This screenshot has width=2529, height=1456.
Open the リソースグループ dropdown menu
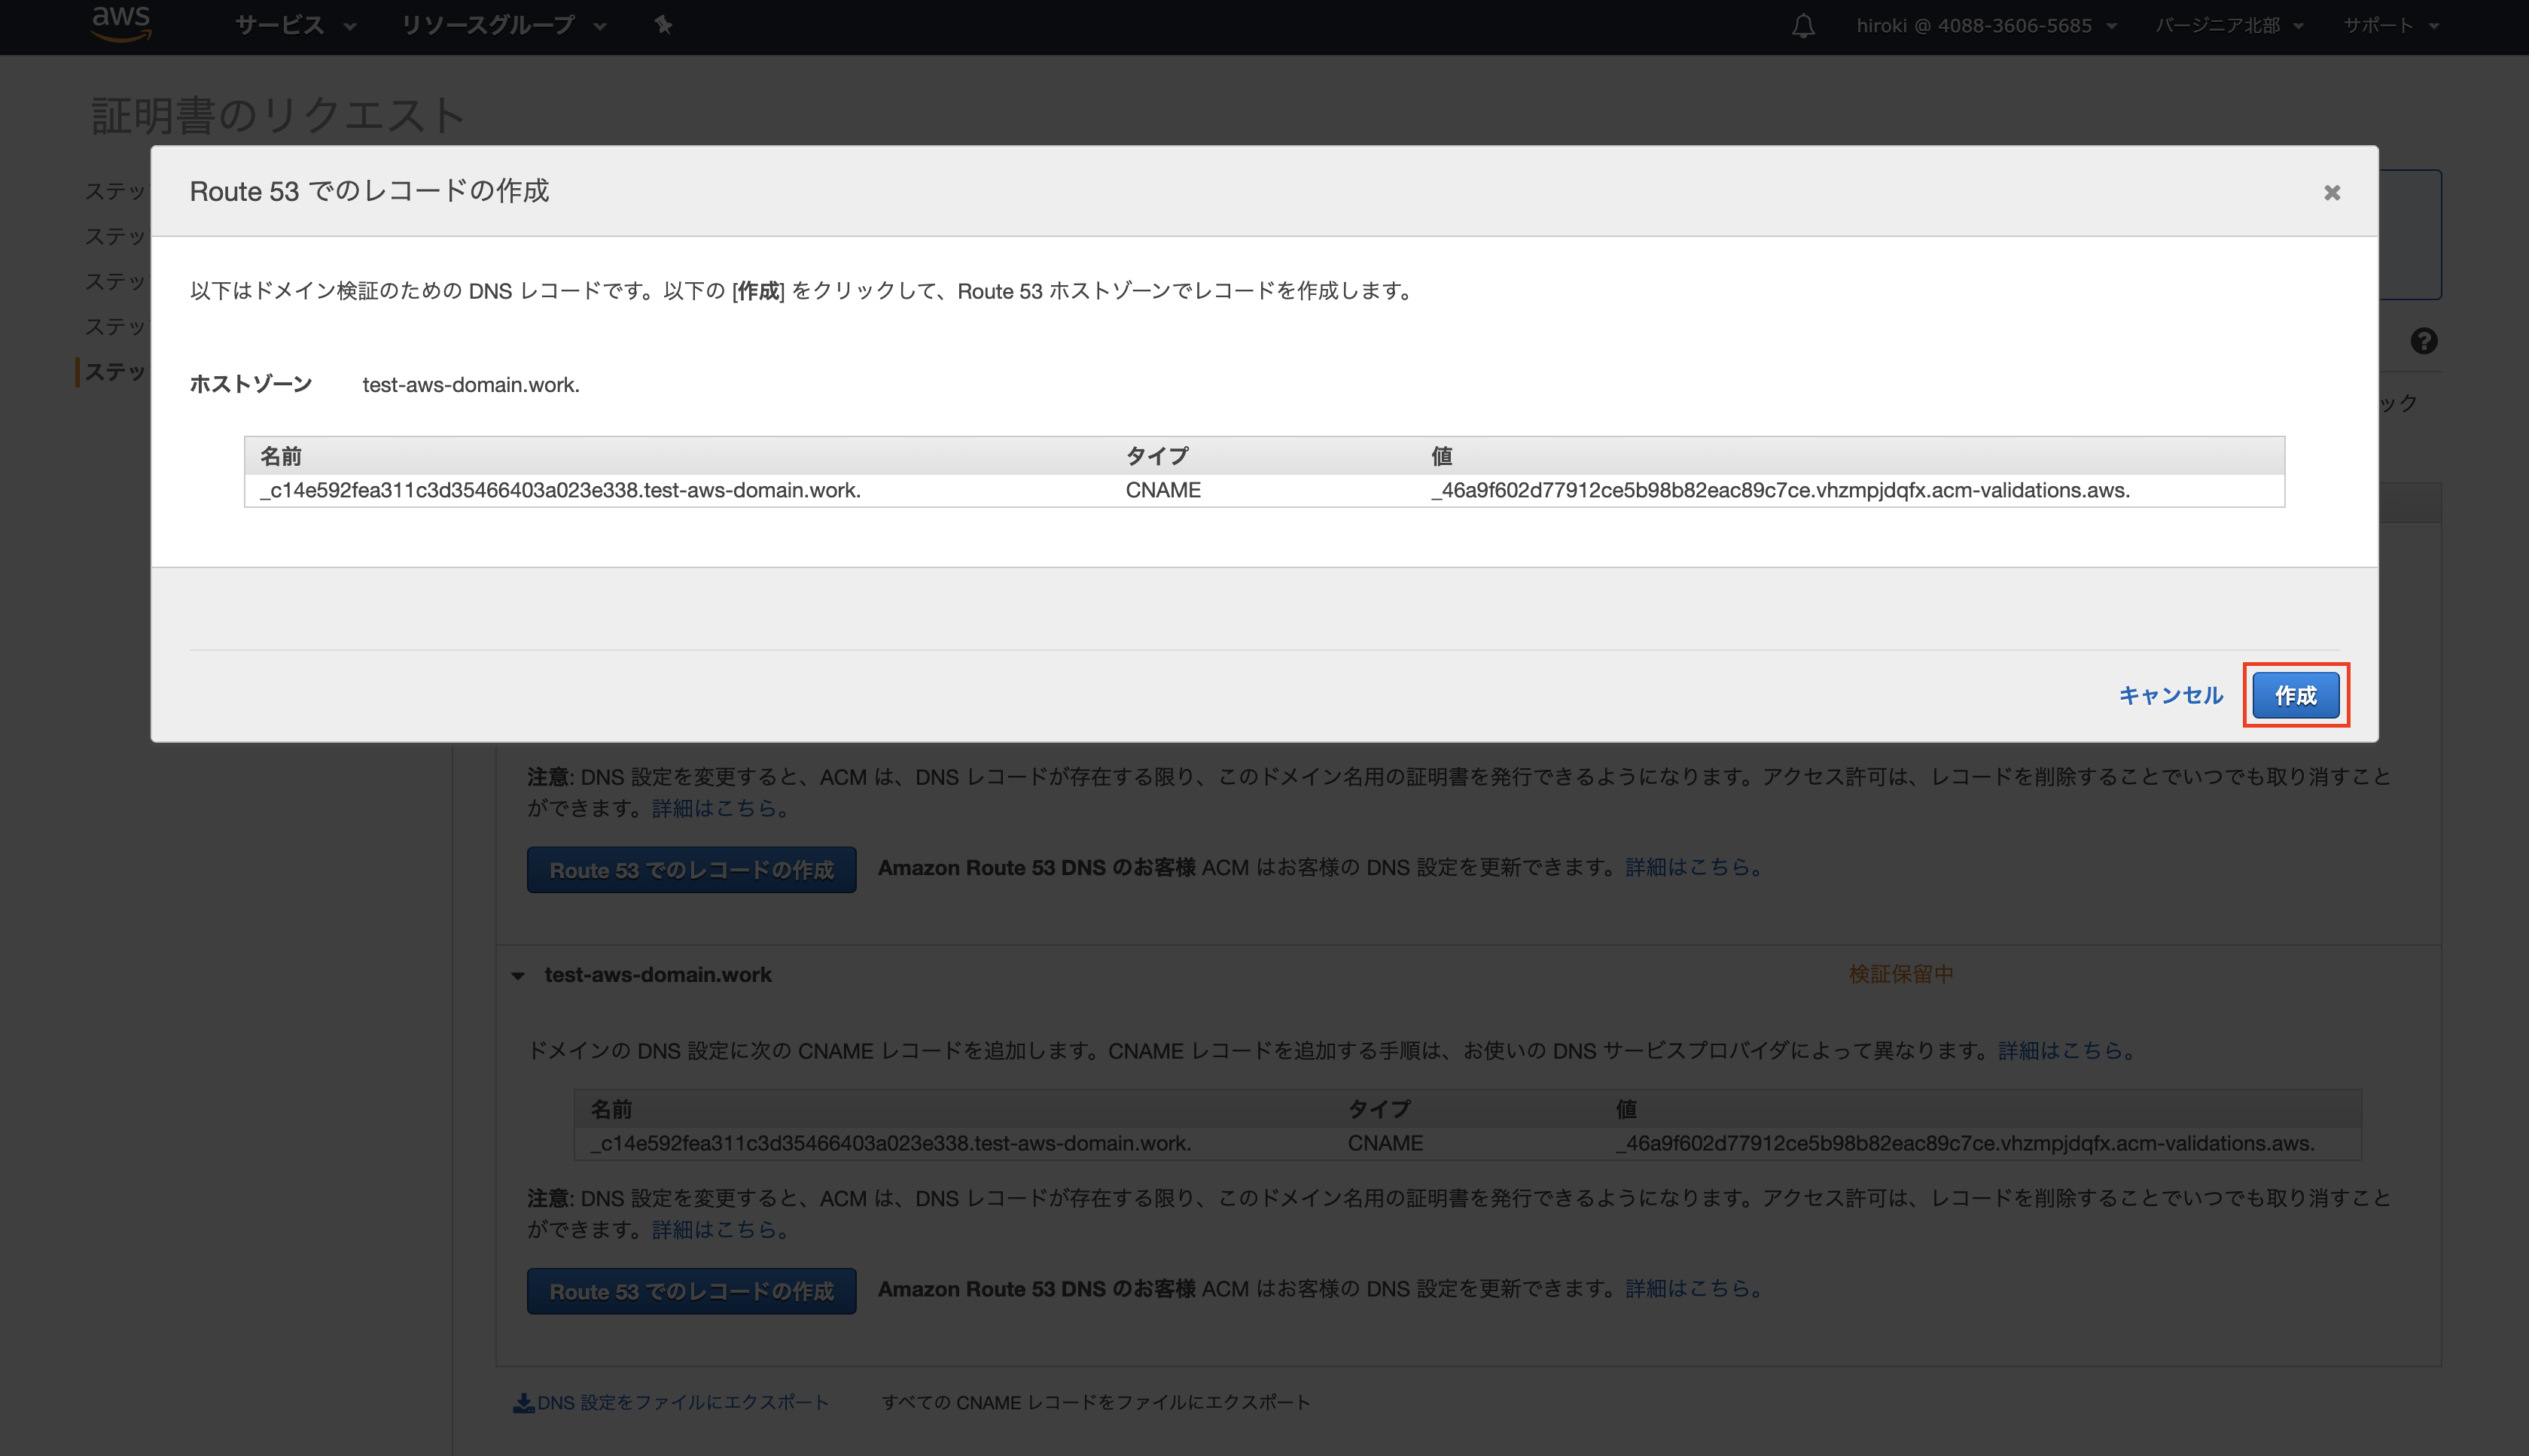503,25
